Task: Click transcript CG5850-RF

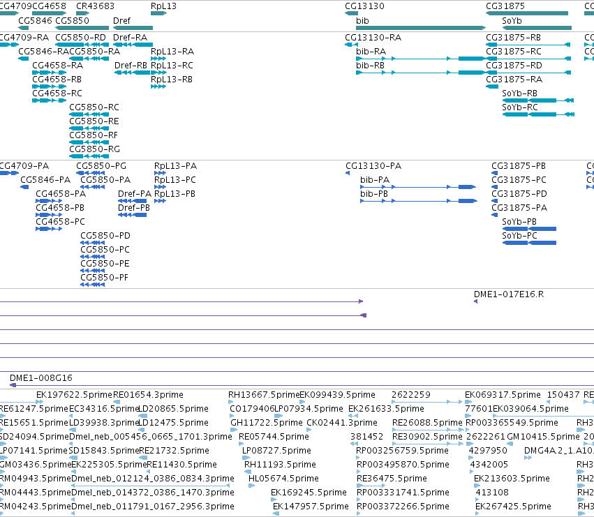Action: pos(94,135)
